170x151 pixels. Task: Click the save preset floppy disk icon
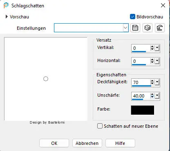coord(135,28)
